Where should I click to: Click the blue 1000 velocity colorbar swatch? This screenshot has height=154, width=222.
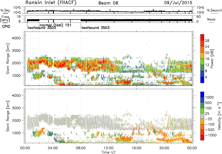202,95
